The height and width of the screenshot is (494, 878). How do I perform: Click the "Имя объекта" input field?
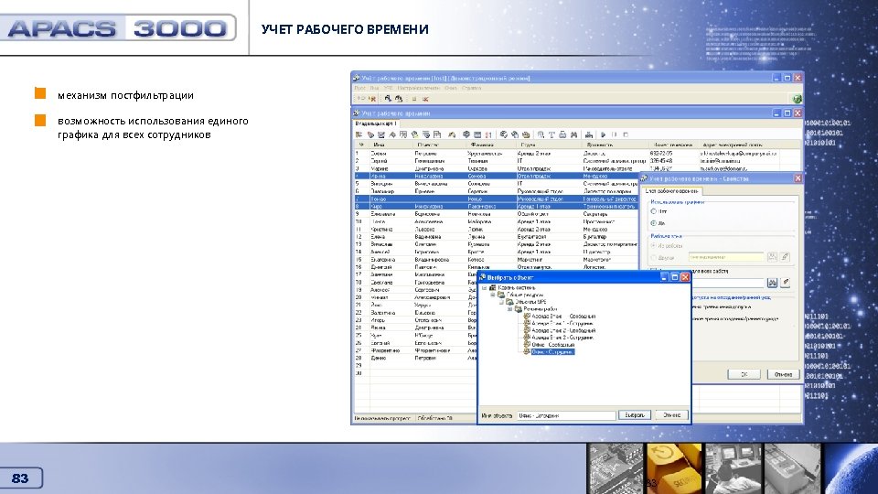565,415
